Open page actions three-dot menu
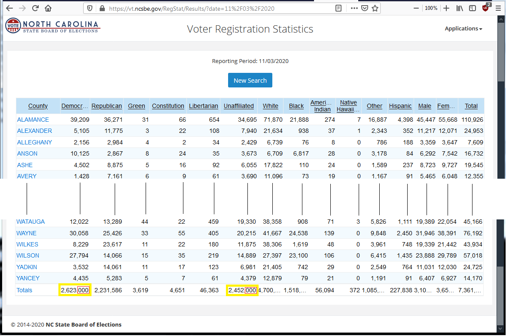The image size is (506, 336). [x=354, y=9]
